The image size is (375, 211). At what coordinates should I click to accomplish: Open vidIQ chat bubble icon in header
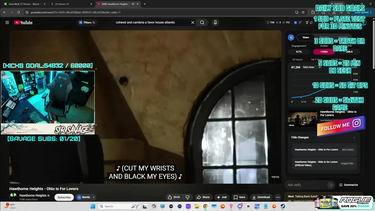311,23
